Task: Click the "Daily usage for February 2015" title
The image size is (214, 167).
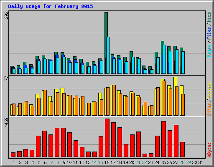Action: [x=51, y=6]
